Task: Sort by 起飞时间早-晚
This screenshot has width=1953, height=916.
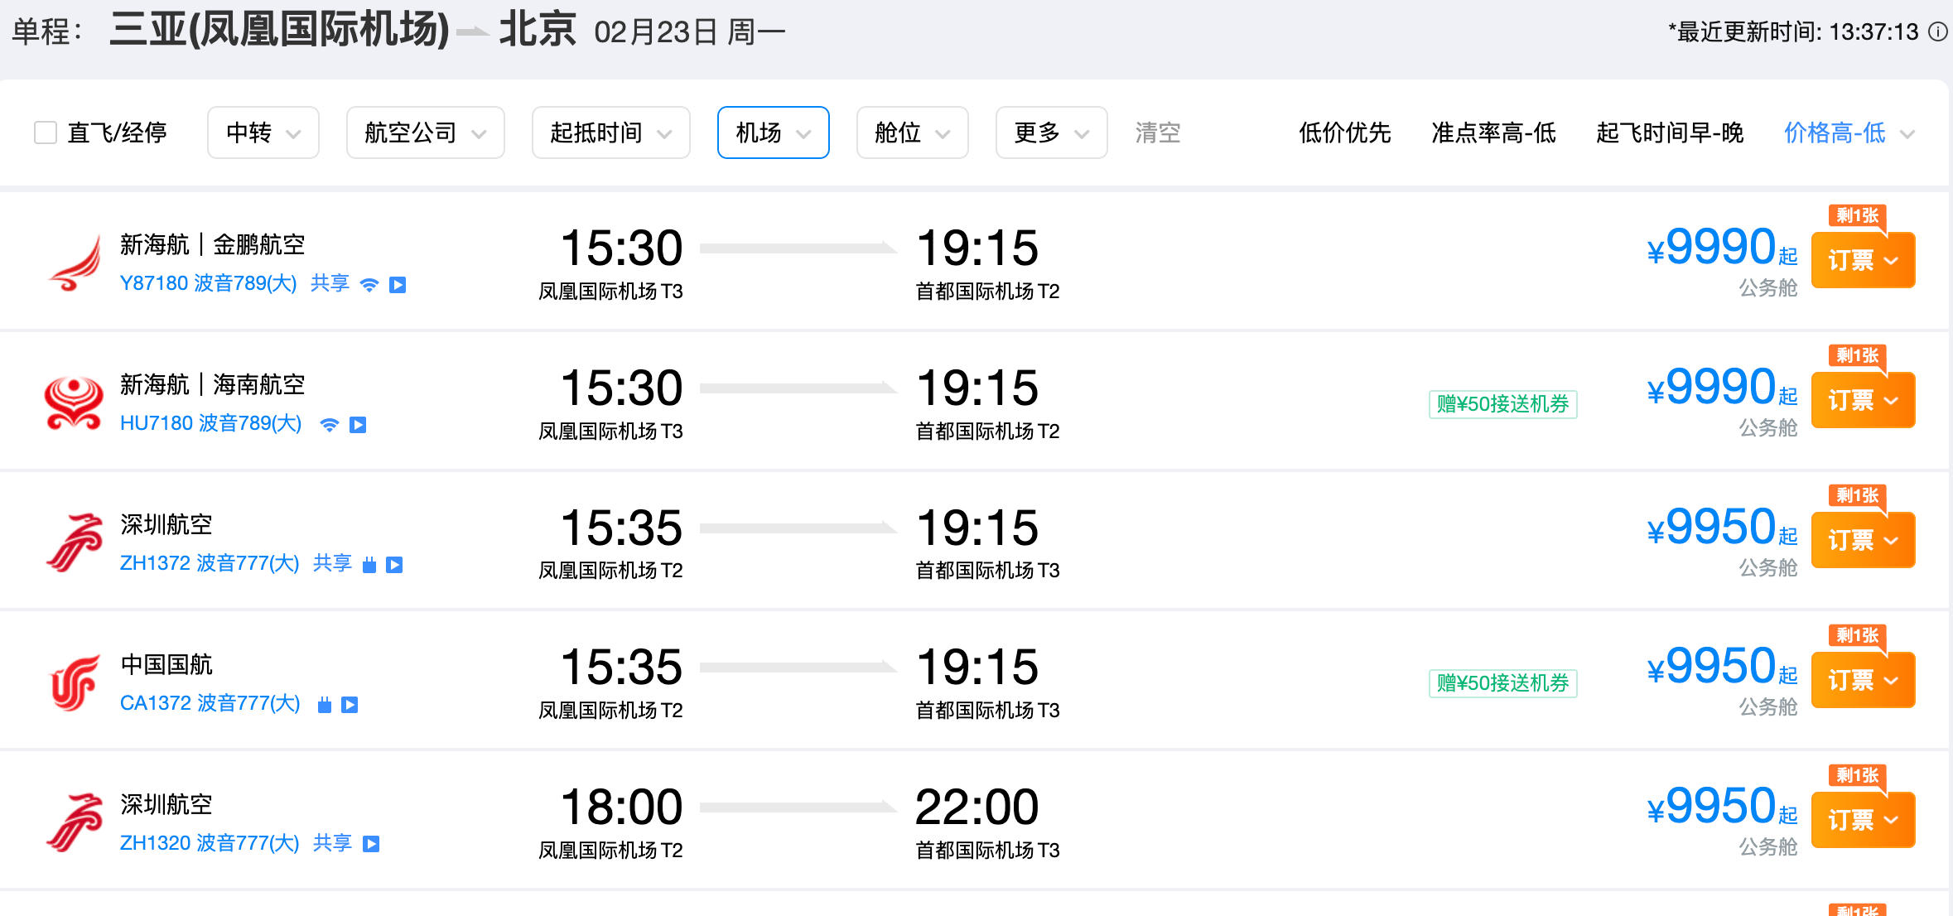Action: 1669,133
